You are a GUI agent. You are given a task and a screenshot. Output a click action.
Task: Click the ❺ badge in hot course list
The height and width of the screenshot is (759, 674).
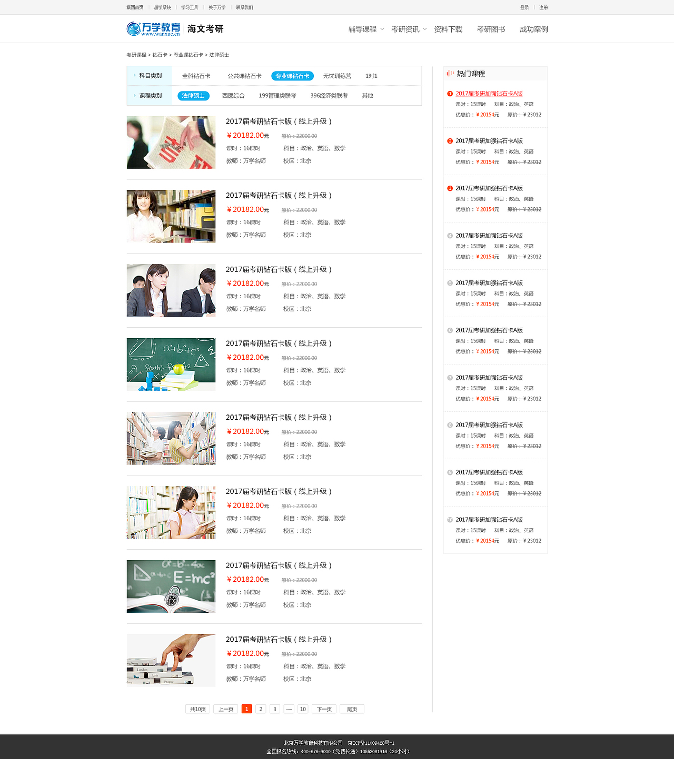450,283
